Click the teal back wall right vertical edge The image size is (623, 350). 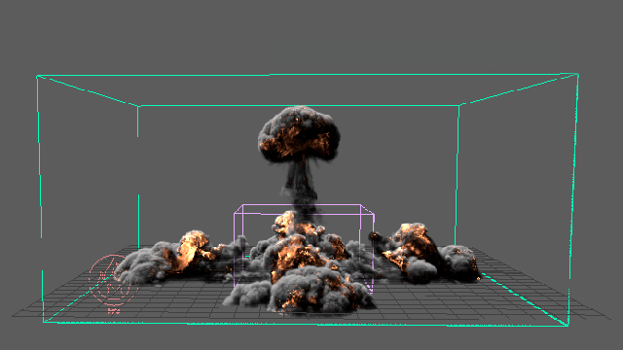click(x=458, y=175)
